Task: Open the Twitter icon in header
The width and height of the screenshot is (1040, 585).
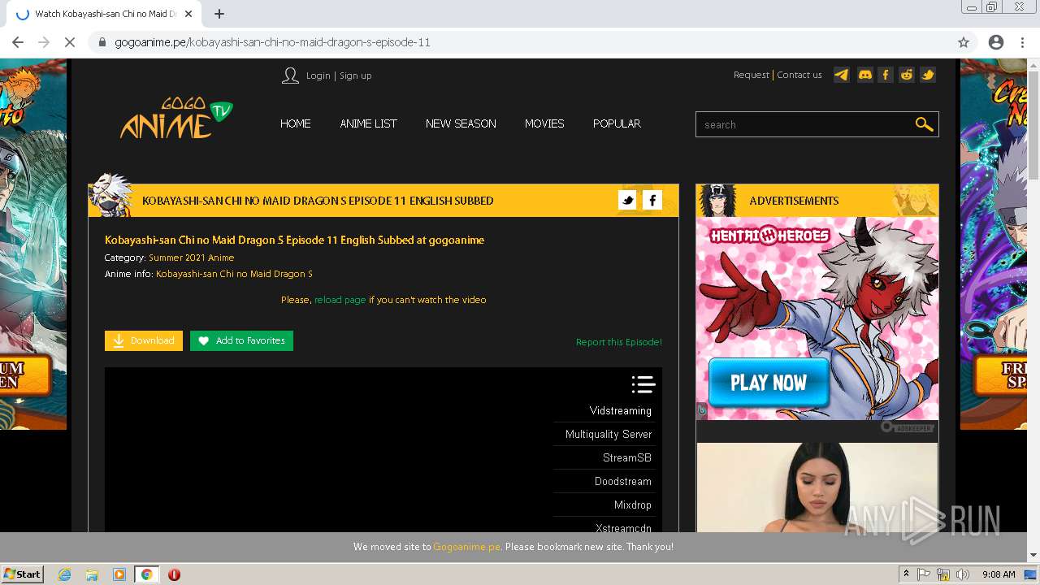Action: (928, 75)
